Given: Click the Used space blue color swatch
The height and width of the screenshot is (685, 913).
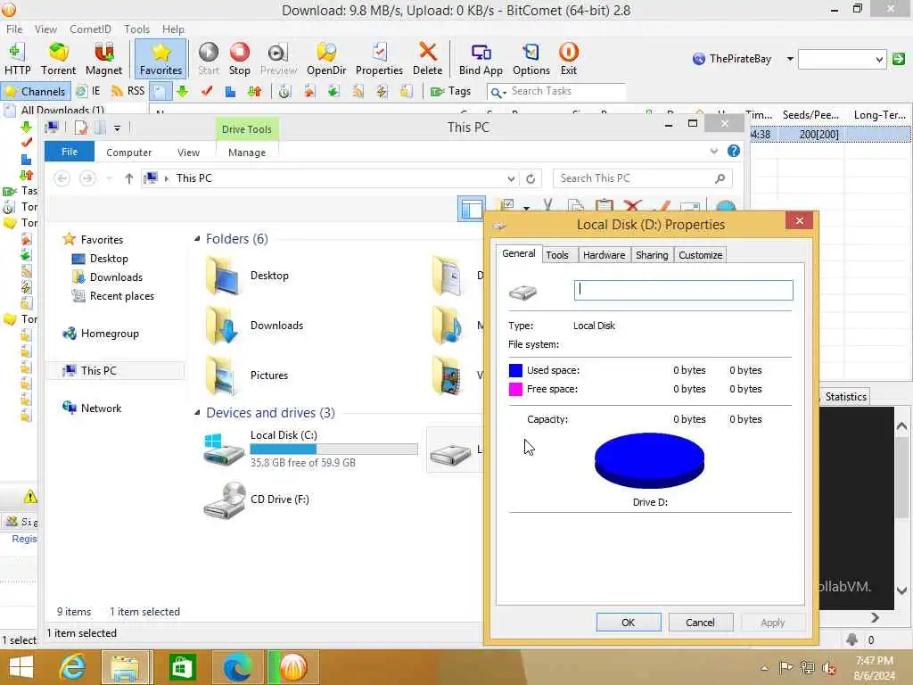Looking at the screenshot, I should click(x=515, y=370).
